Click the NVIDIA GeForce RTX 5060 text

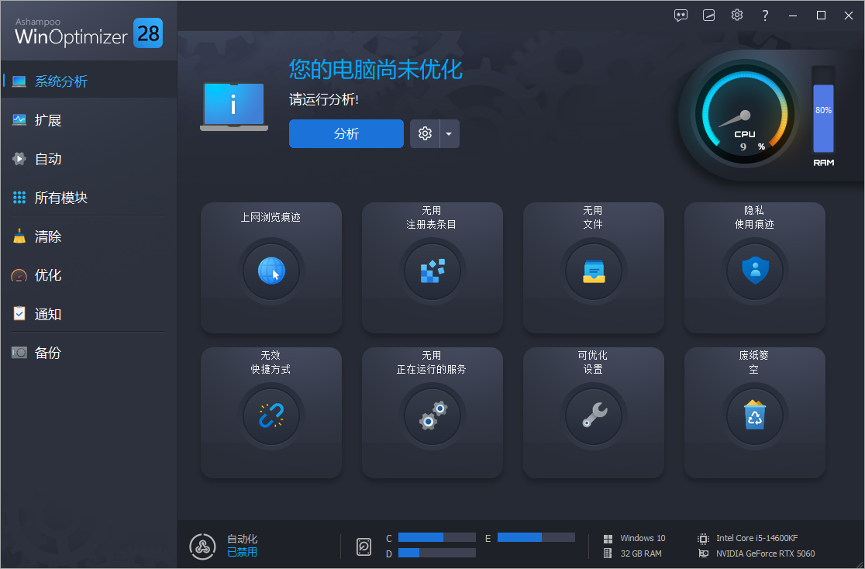point(765,553)
